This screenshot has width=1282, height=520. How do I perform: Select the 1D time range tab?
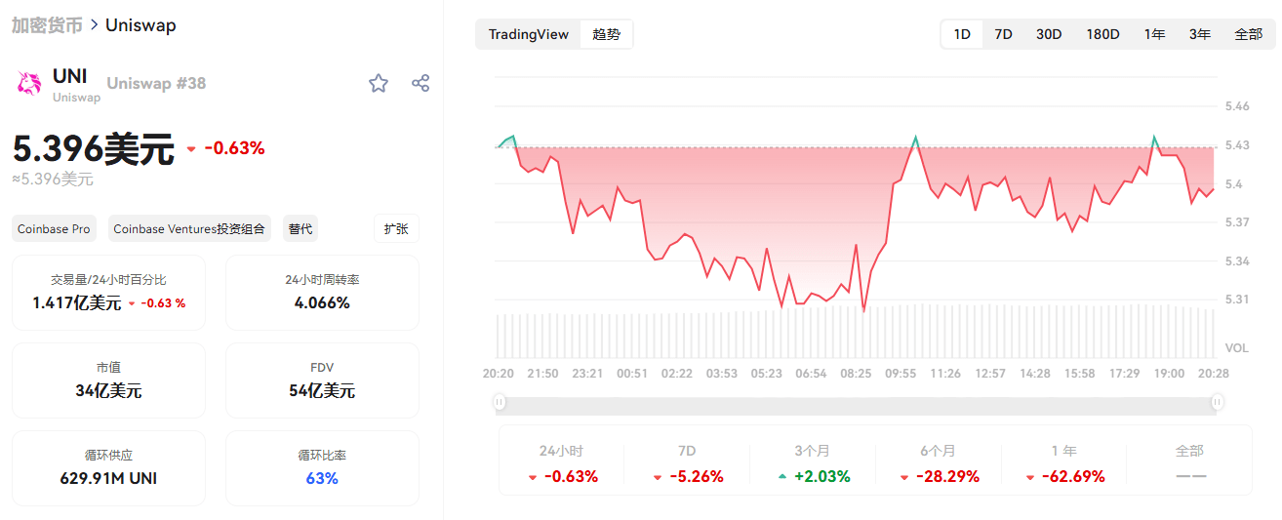pos(962,34)
